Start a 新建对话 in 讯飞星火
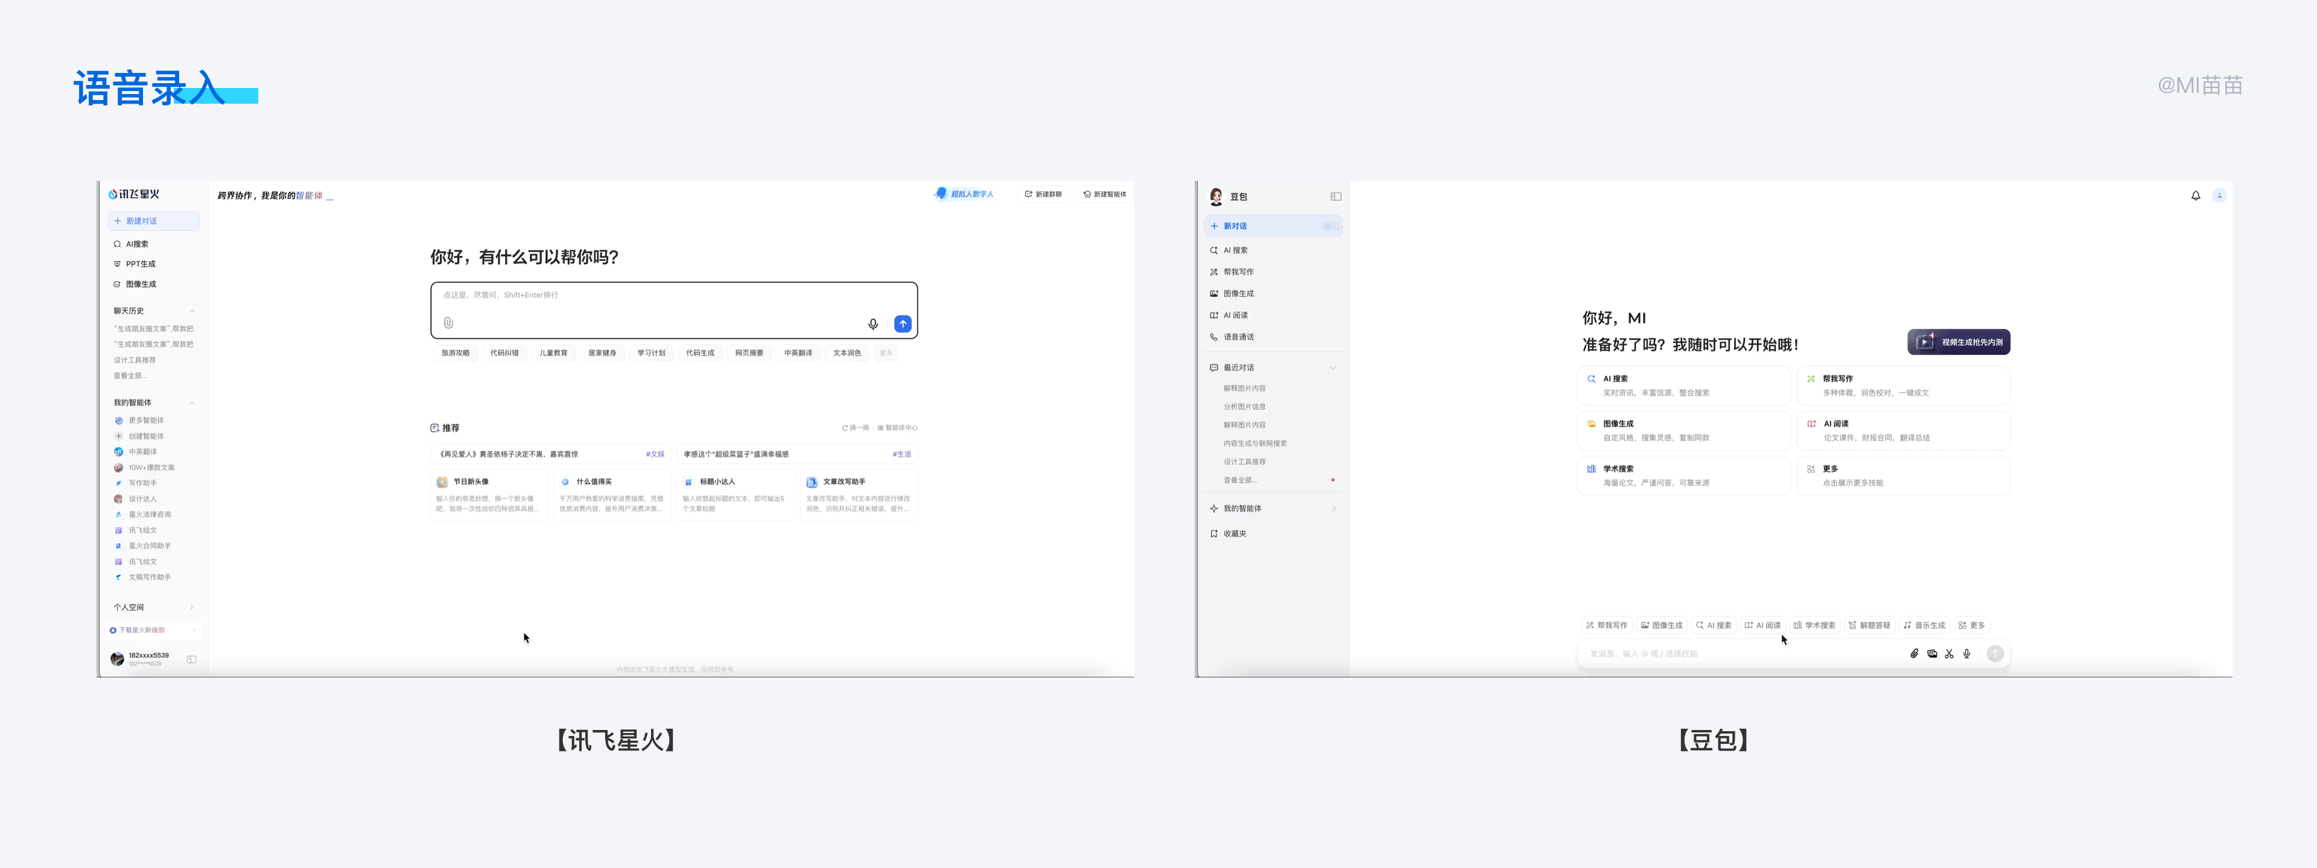The width and height of the screenshot is (2317, 868). coord(154,221)
